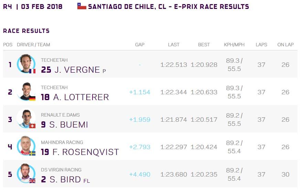Open A. Lotterer's driver portrait
The height and width of the screenshot is (193, 303).
[x=26, y=91]
